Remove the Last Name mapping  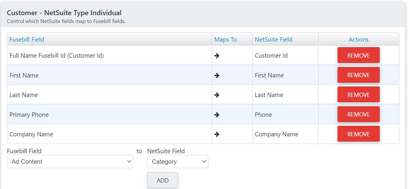tap(358, 95)
